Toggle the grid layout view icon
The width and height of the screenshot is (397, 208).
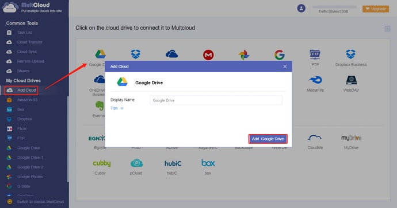(387, 29)
